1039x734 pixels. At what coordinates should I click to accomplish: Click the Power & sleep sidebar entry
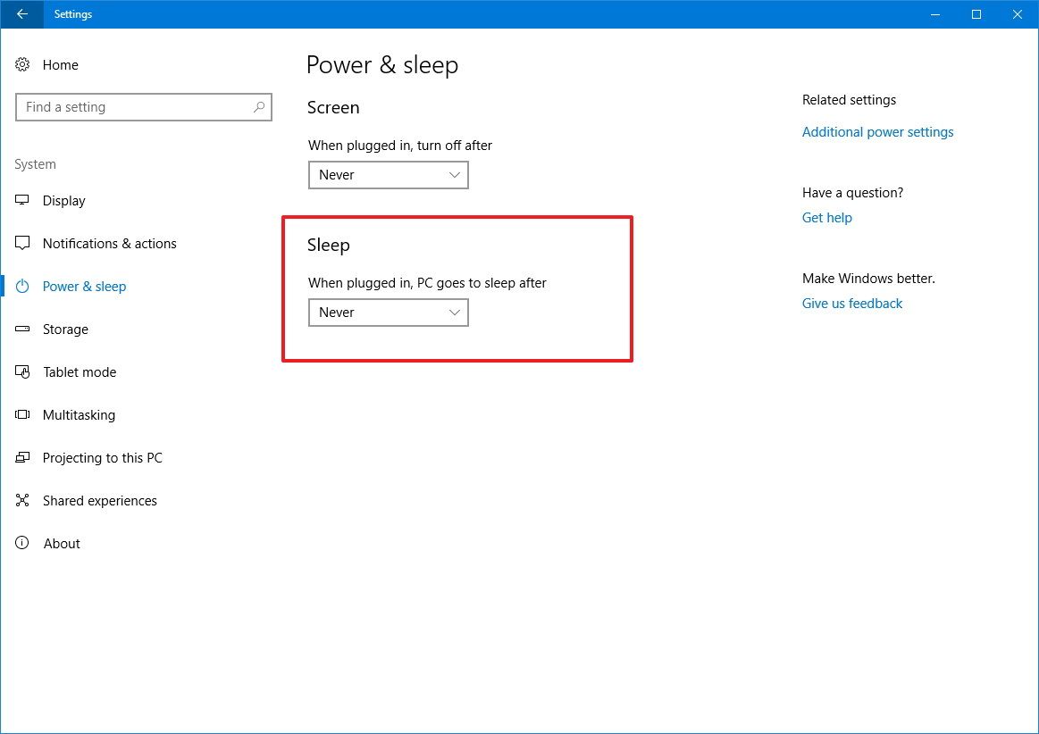coord(84,286)
